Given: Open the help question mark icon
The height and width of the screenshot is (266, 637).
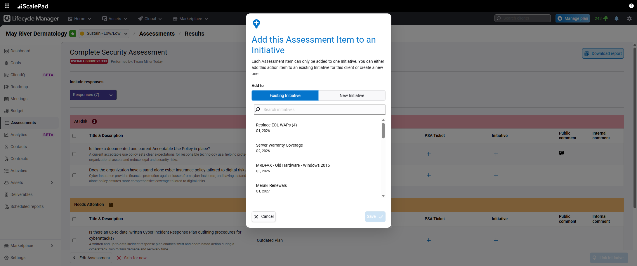Looking at the screenshot, I should (631, 6).
